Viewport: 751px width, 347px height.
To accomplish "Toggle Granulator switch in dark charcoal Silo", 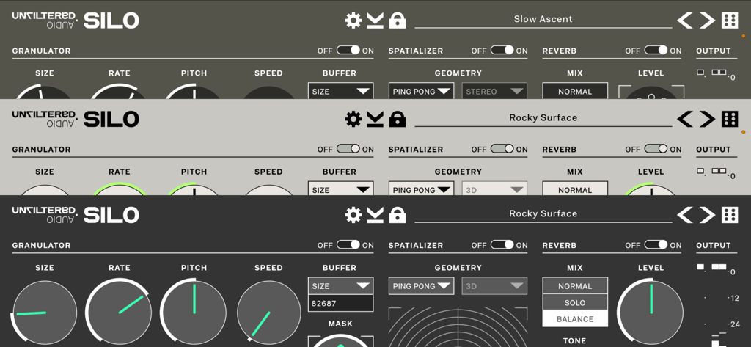I will [348, 245].
